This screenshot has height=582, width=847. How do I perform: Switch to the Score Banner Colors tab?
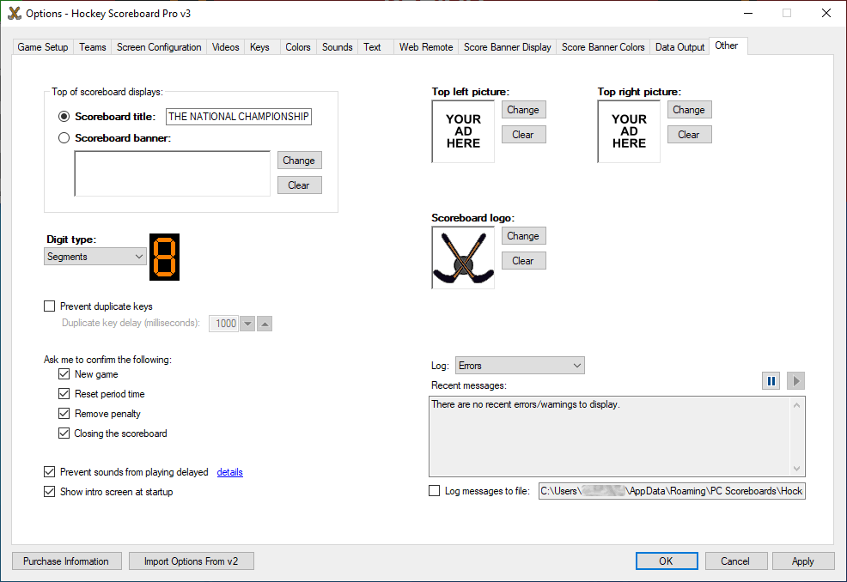point(603,47)
